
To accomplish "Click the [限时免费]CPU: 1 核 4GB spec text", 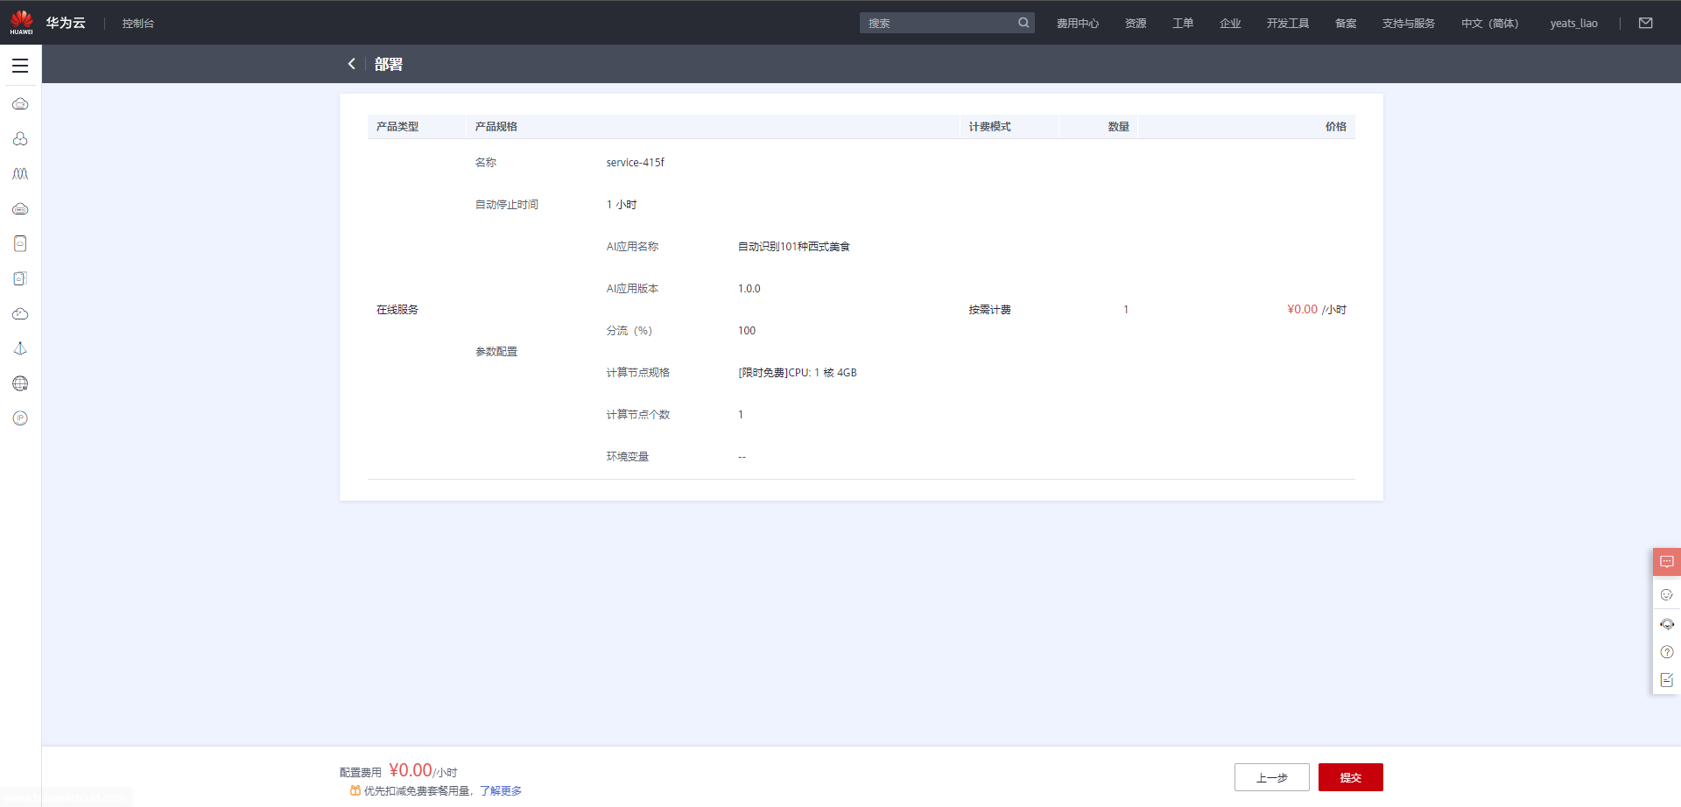I will tap(798, 372).
